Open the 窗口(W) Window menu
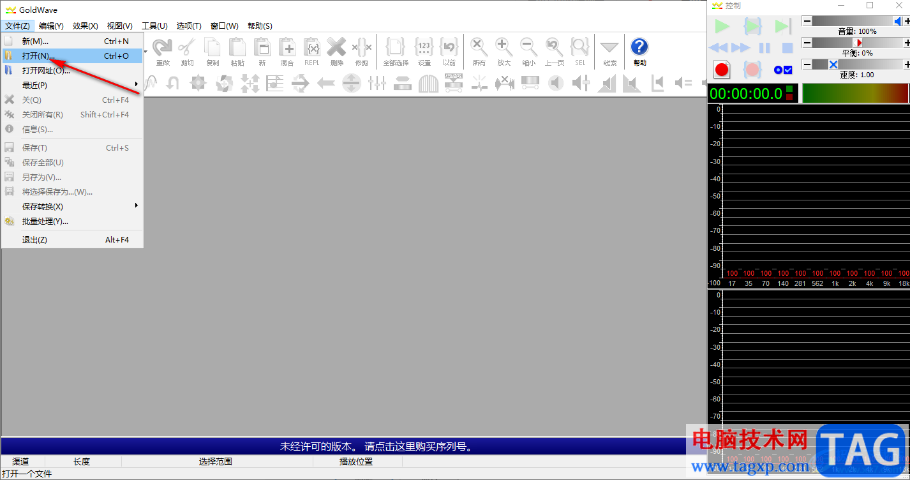 [225, 26]
